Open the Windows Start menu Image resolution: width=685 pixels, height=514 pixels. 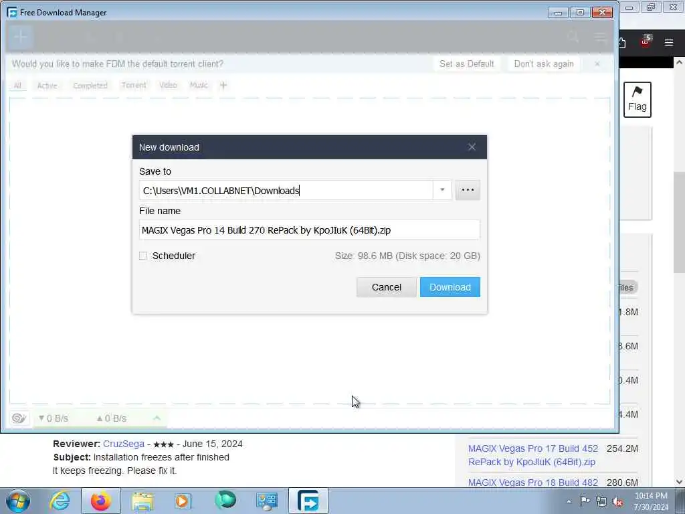18,501
